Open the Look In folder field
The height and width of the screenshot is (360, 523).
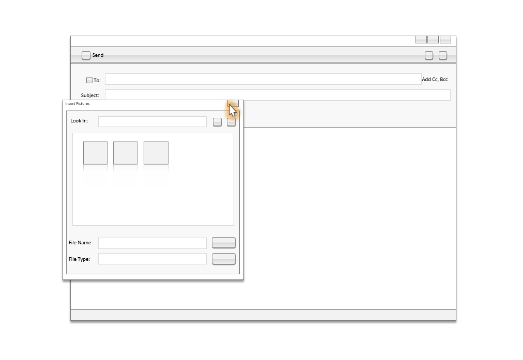click(x=152, y=121)
